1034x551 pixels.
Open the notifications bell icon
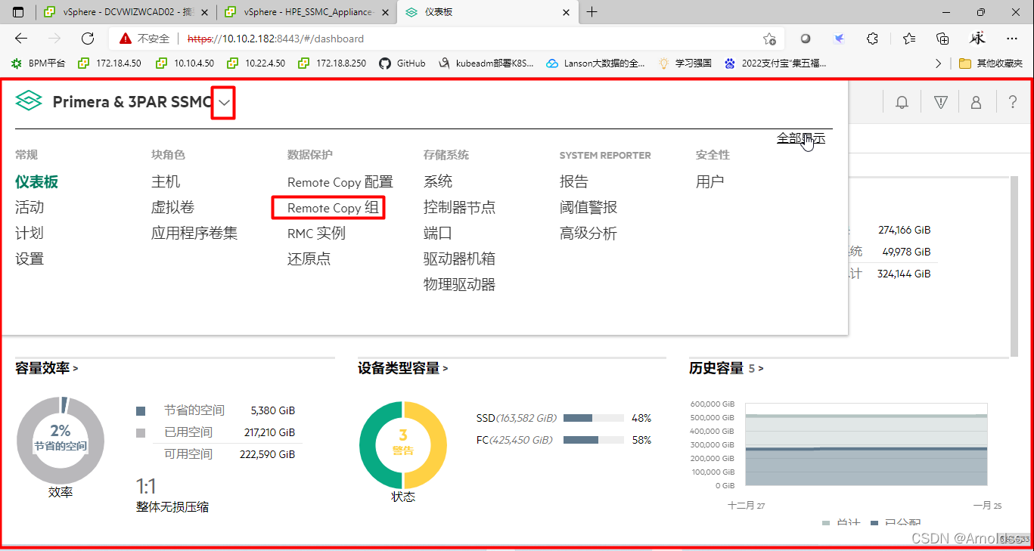(x=902, y=102)
